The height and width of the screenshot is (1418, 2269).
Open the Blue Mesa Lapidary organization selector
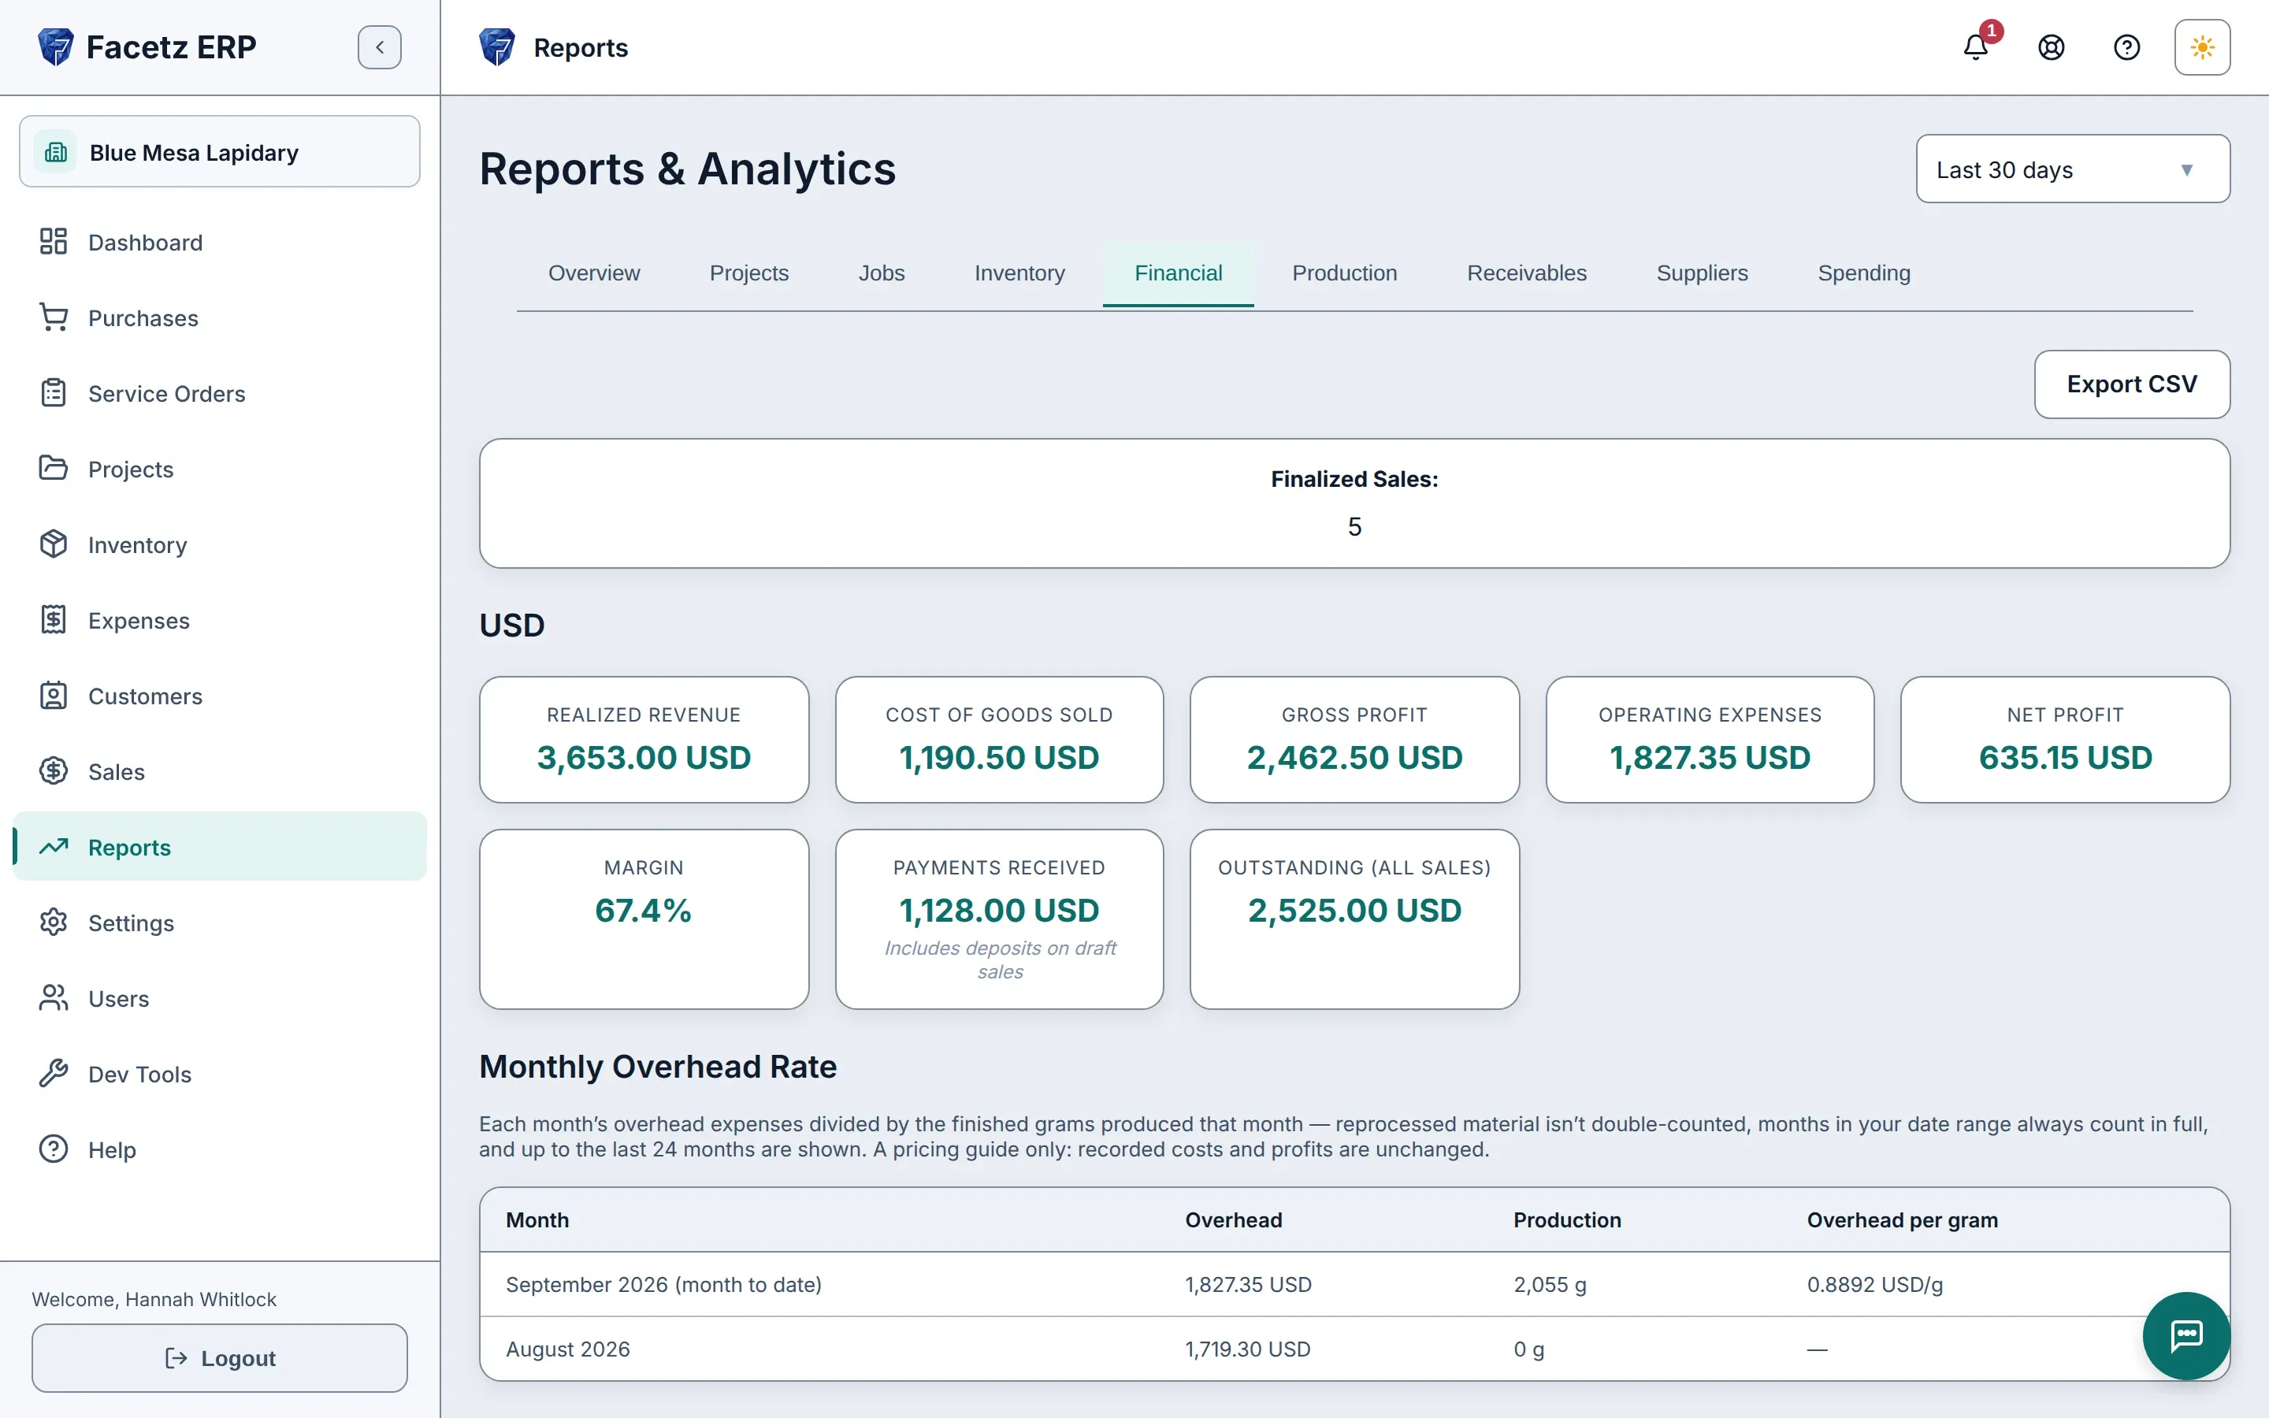click(219, 152)
